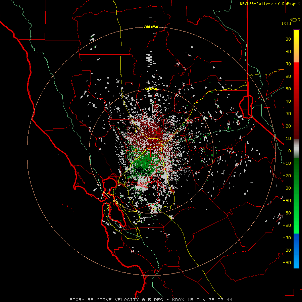Screen dimensions: 302x302
Task: Click the NEXR label above the color scale
Action: click(x=295, y=20)
